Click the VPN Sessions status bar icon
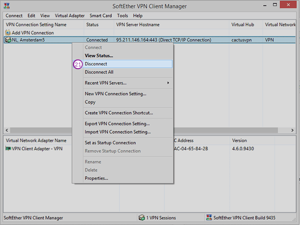300x225 pixels. tap(142, 218)
